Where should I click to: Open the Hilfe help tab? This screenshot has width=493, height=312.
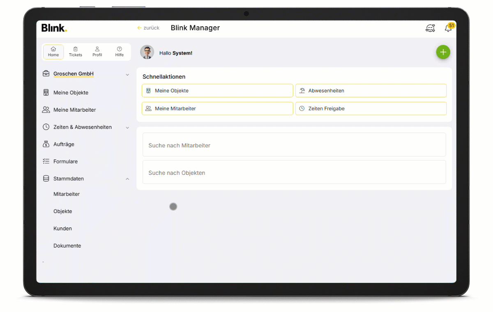[120, 52]
